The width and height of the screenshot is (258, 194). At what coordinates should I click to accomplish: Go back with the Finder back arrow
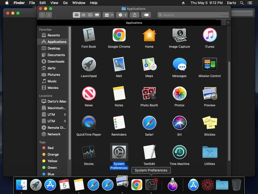tap(42, 15)
